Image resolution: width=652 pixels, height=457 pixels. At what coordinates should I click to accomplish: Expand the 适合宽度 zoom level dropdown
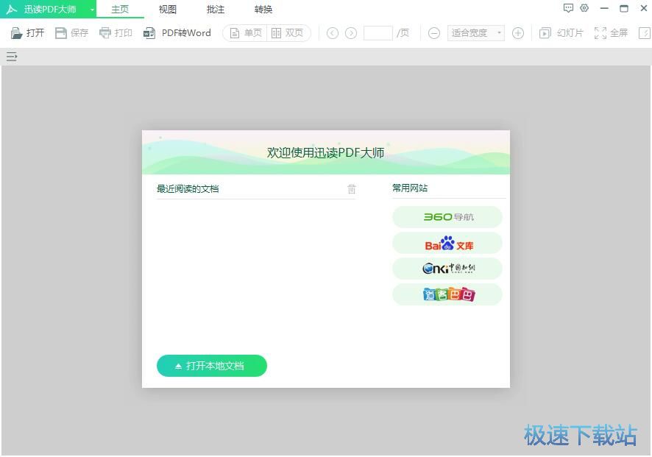(x=475, y=32)
